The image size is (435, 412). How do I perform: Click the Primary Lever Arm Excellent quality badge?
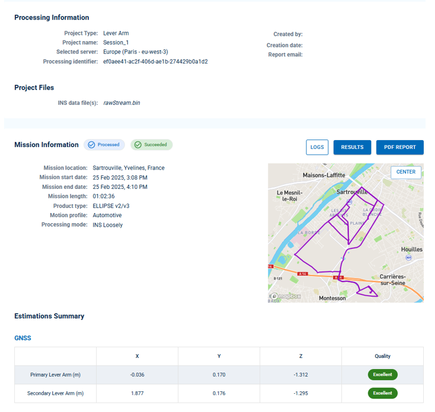pyautogui.click(x=383, y=374)
